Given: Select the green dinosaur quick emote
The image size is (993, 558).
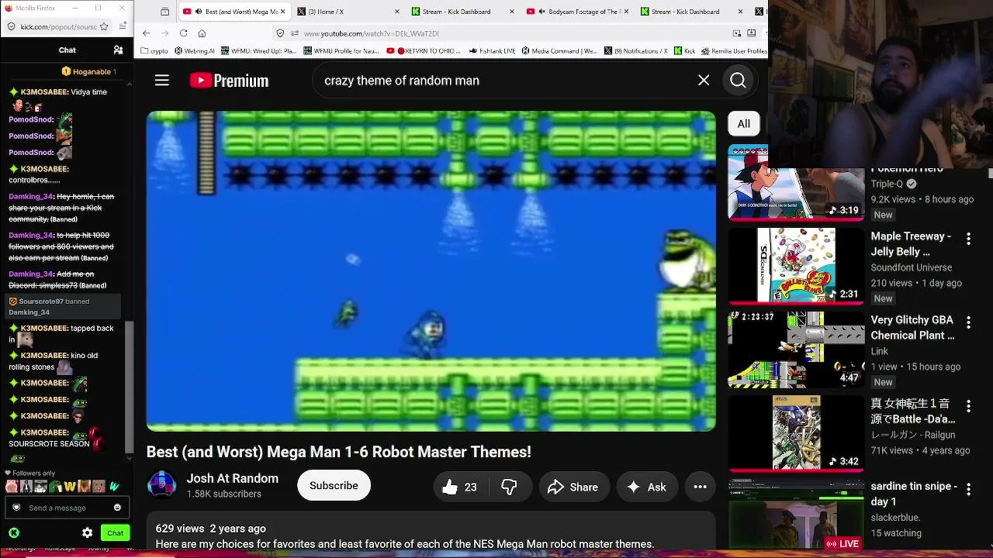Looking at the screenshot, I should click(x=55, y=487).
